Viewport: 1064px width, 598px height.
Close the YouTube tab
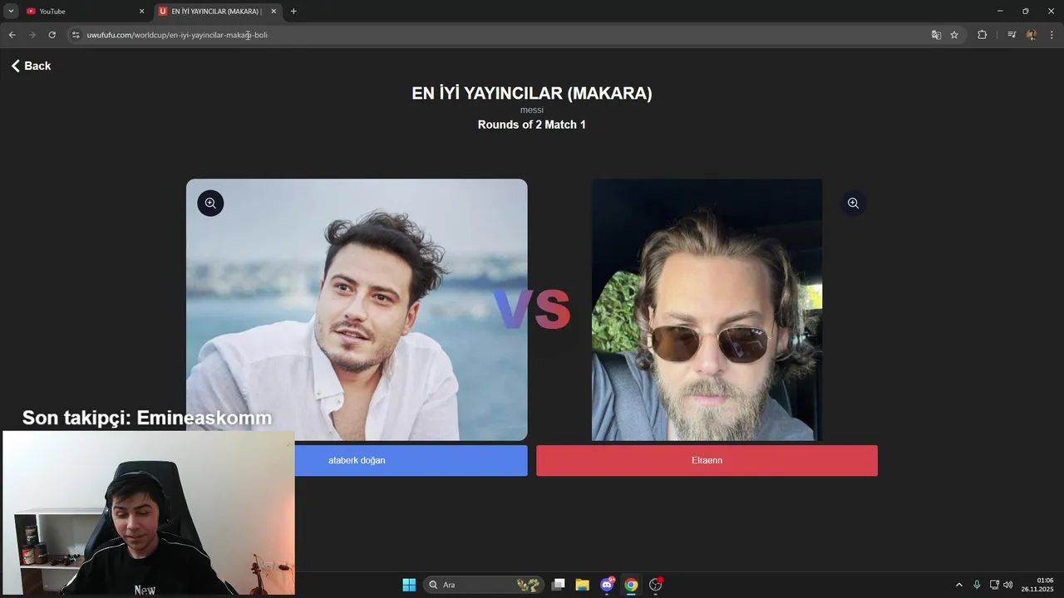tap(141, 12)
